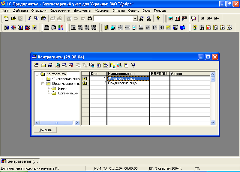Click the View item magnifier icon in Контрагенты

coord(57,65)
